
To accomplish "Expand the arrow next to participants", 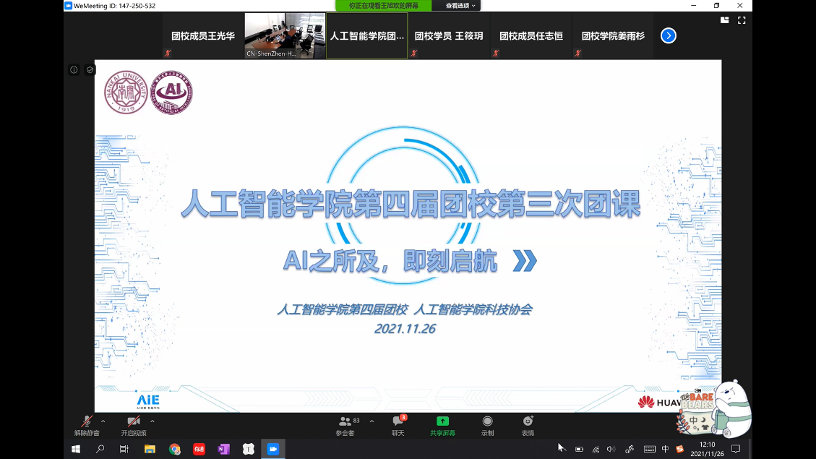I will (x=372, y=421).
